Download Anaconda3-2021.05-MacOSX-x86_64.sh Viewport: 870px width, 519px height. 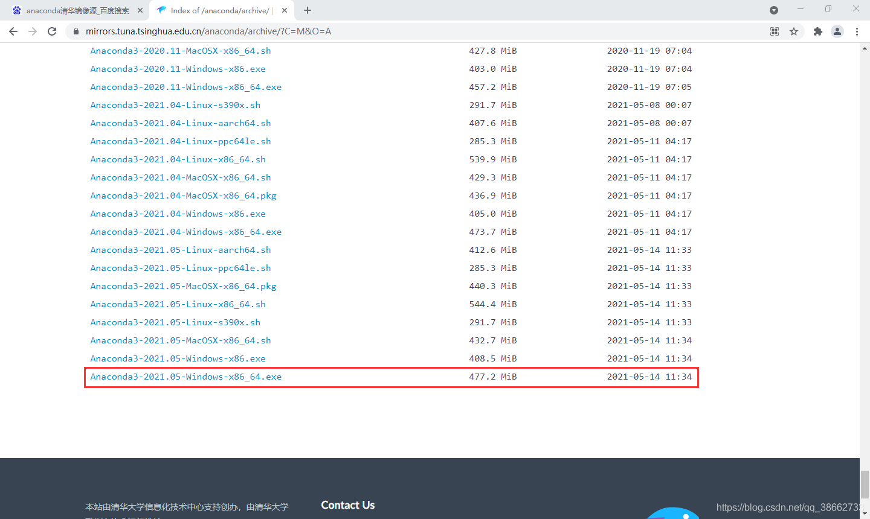pos(181,340)
